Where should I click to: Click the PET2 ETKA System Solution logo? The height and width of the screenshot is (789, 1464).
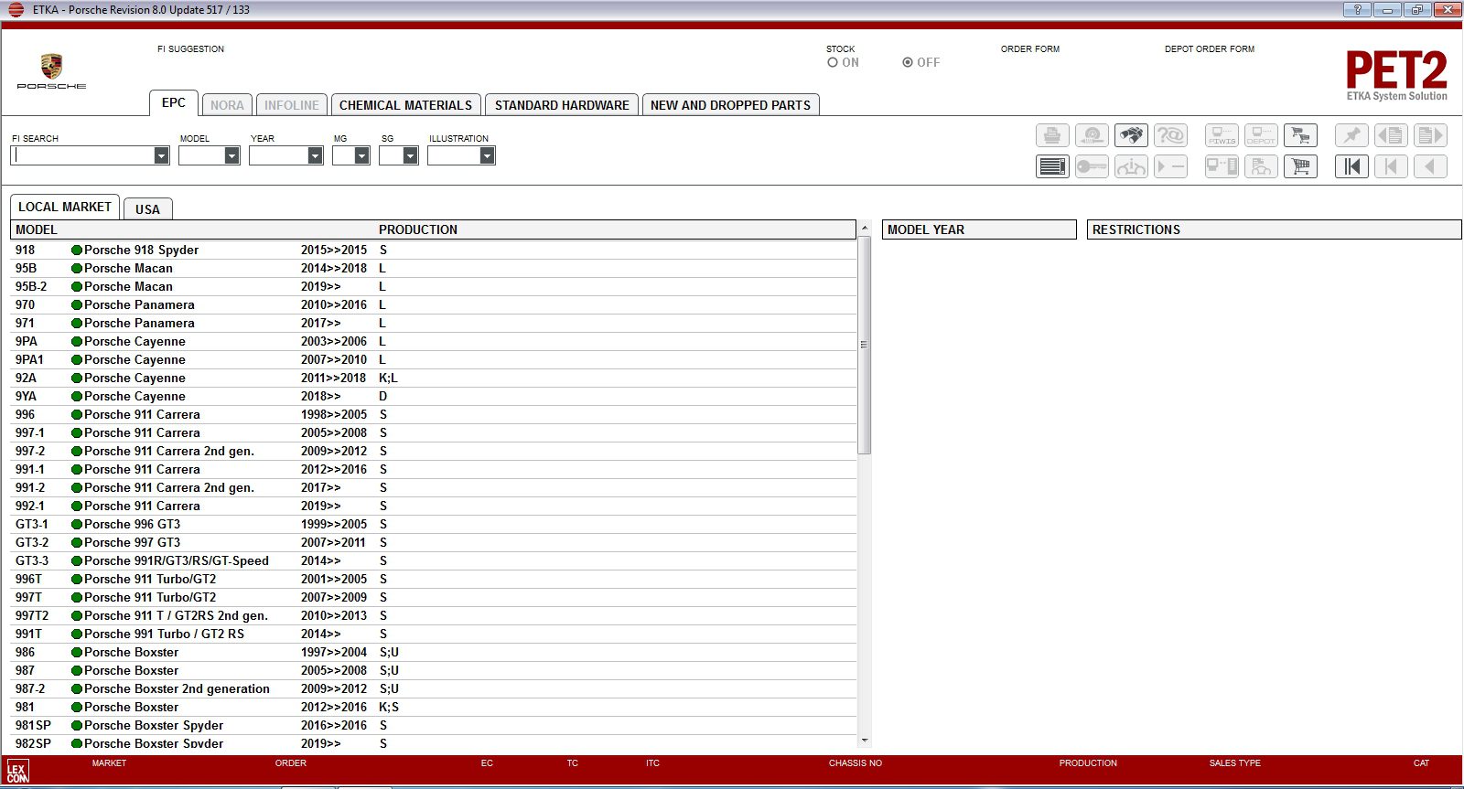click(1396, 75)
